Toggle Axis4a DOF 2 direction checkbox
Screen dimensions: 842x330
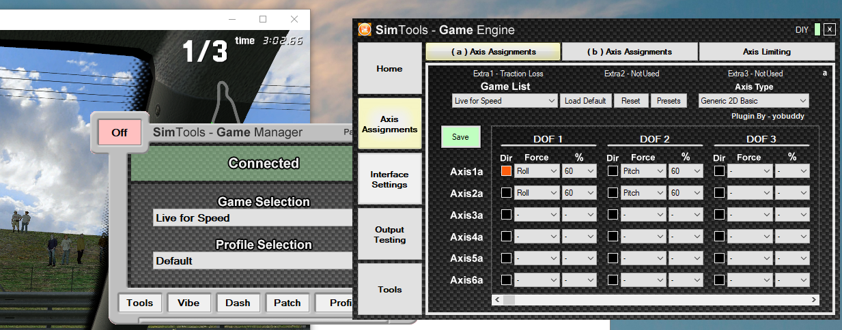click(x=613, y=237)
